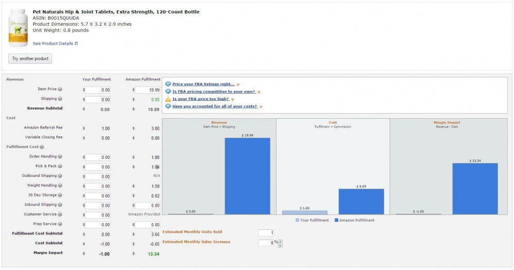Click the speech bubble icon for FBA pricing competitive
Screen dimensions: 514x270
click(168, 92)
